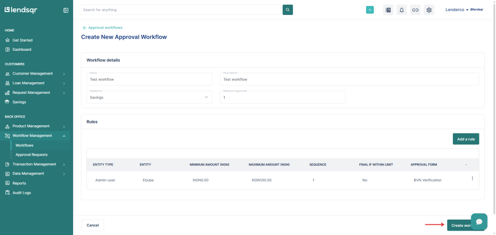Click the green plus icon in header
Image resolution: width=496 pixels, height=235 pixels.
point(370,10)
